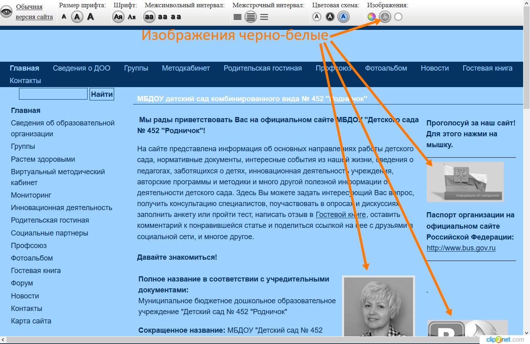Click the site search input field

coord(53,94)
